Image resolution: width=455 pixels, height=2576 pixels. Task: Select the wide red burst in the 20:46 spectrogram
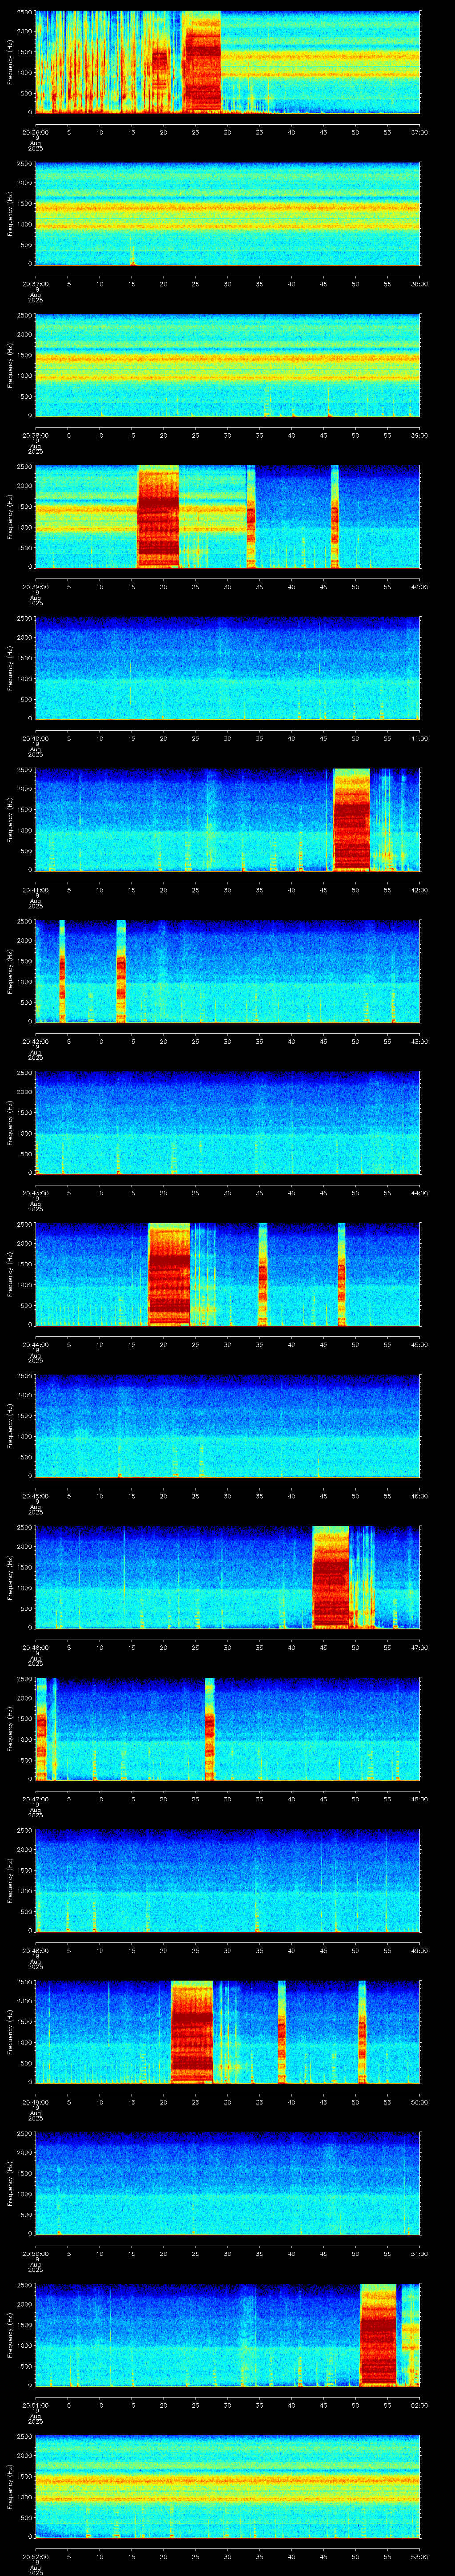tap(331, 1577)
